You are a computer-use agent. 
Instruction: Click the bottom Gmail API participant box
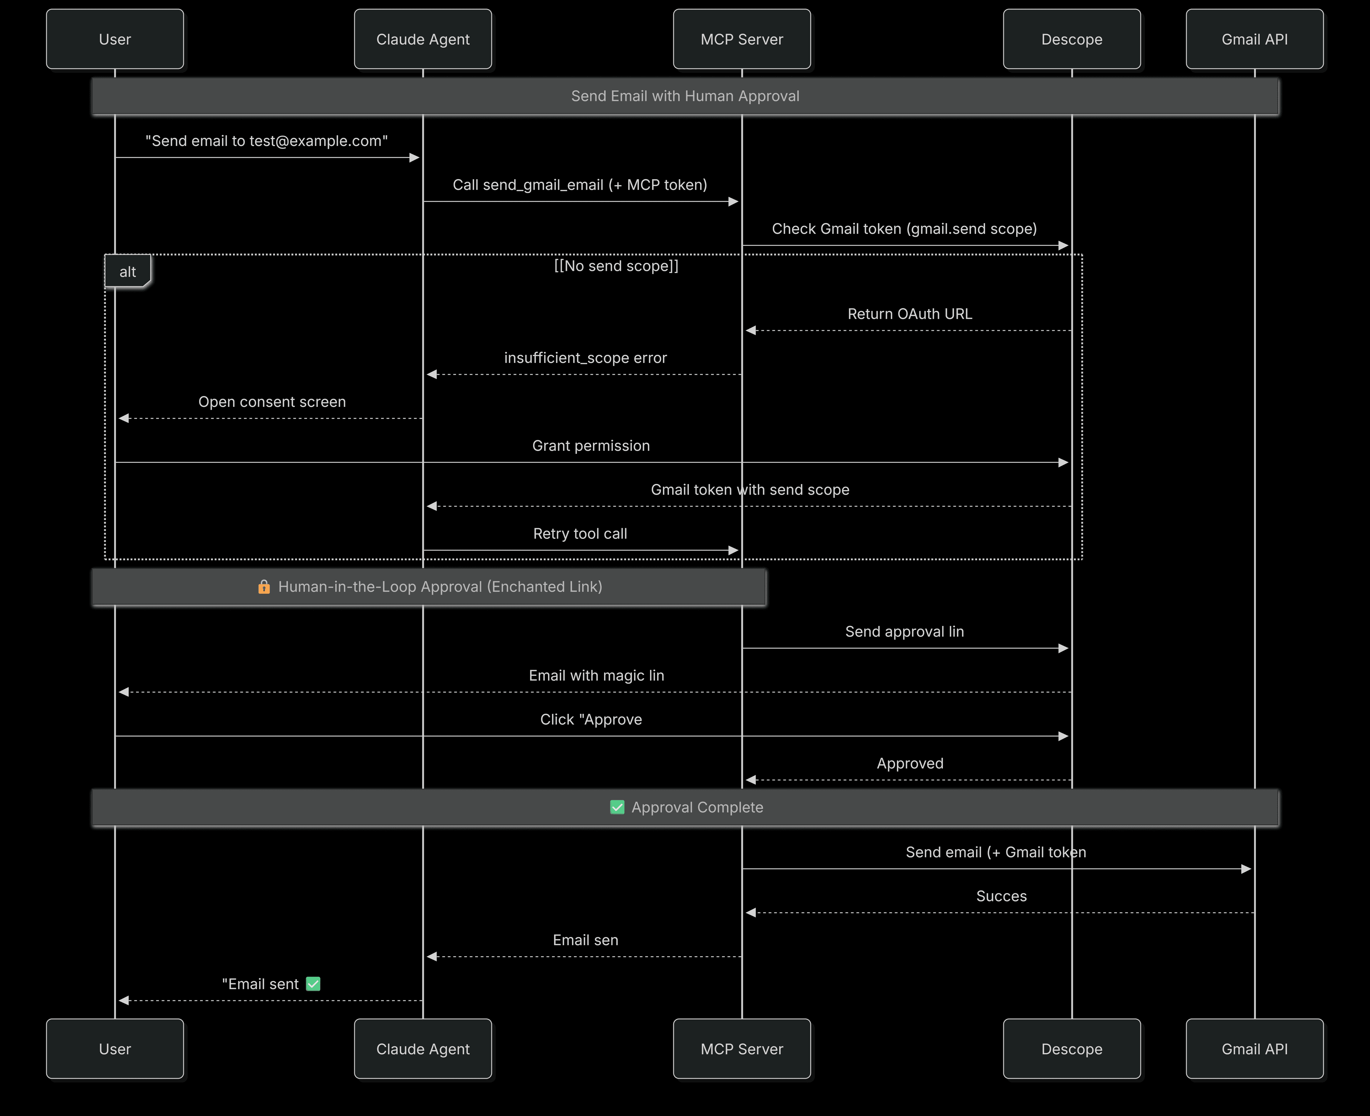click(1255, 1049)
